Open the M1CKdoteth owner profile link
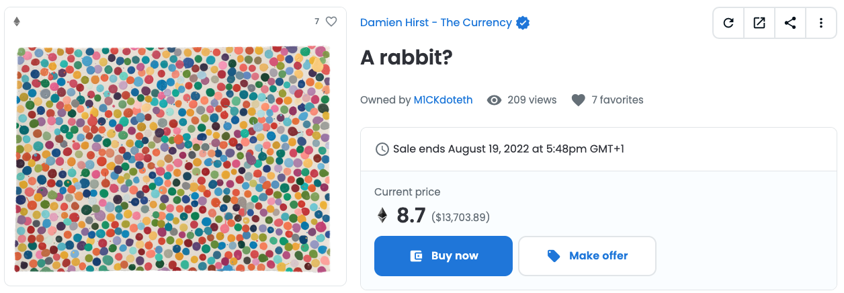 click(x=443, y=100)
